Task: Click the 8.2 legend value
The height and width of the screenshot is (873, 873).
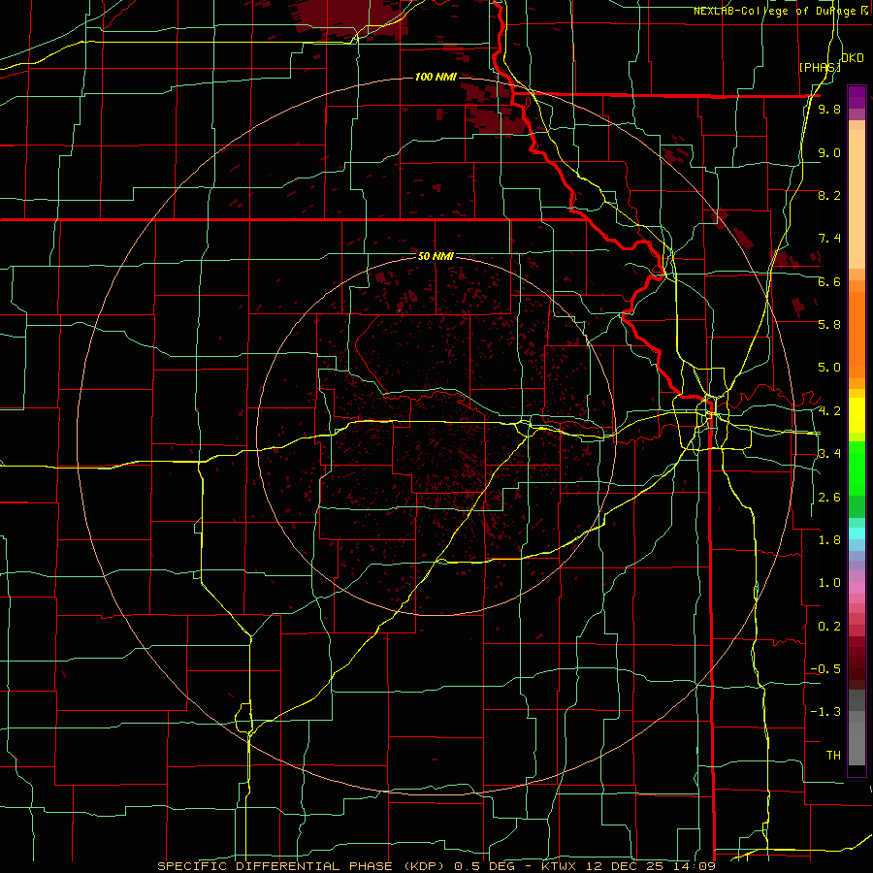Action: point(829,195)
